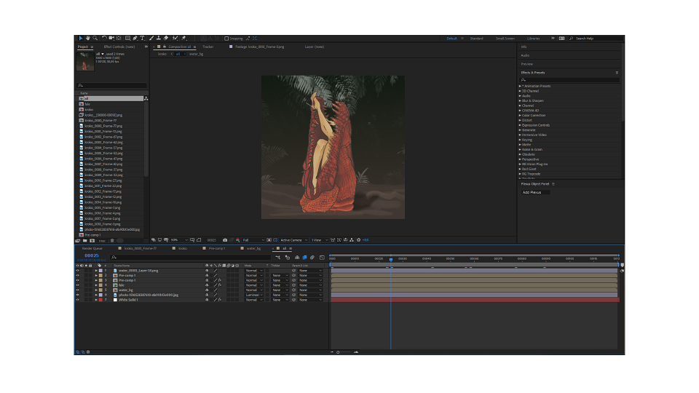
Task: Hide the water_bg layer
Action: pyautogui.click(x=78, y=290)
